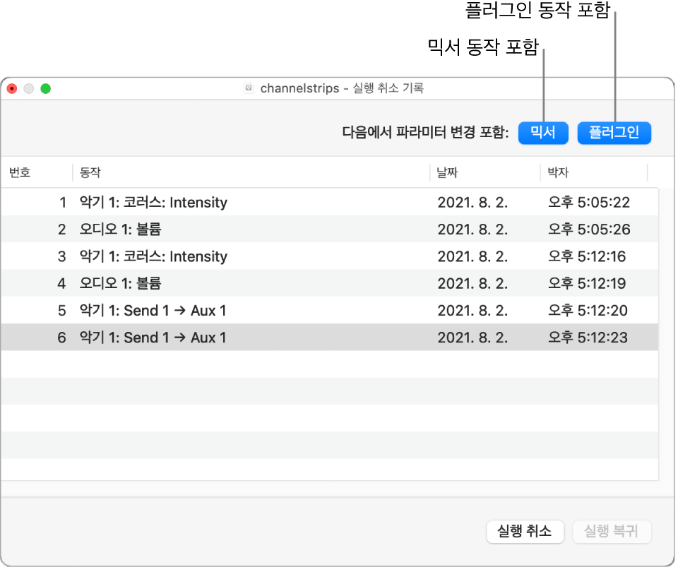
Task: Select row 3 악기 1: 코러스: Intensity
Action: pos(330,256)
